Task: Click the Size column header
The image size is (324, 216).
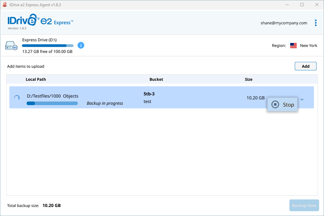Action: click(248, 79)
